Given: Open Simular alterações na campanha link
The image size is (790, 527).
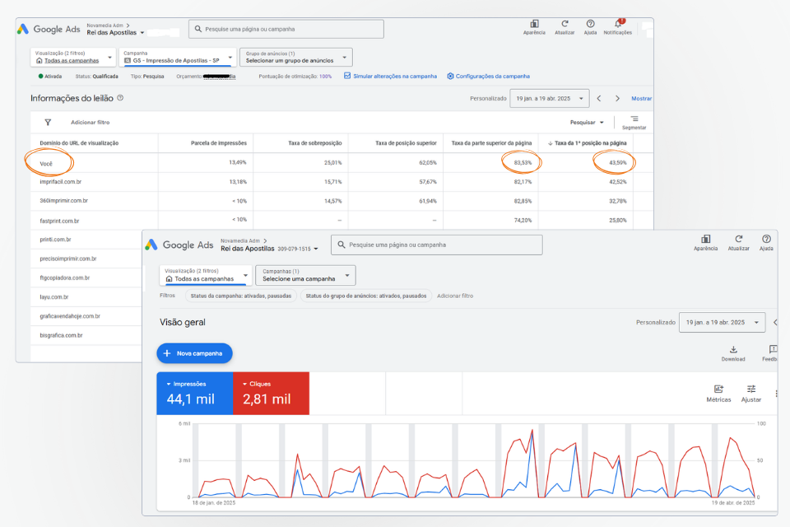Looking at the screenshot, I should 395,76.
